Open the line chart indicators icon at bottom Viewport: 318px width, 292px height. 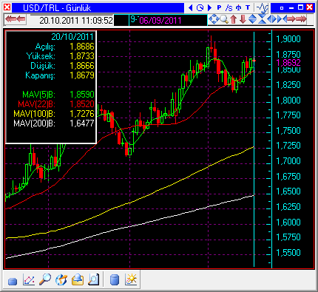(x=29, y=280)
